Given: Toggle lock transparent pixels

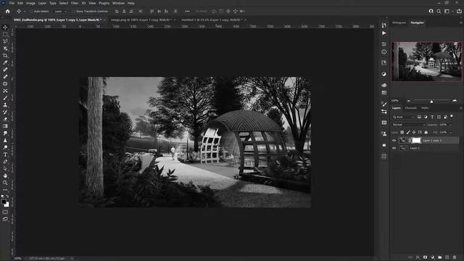Looking at the screenshot, I should click(402, 132).
